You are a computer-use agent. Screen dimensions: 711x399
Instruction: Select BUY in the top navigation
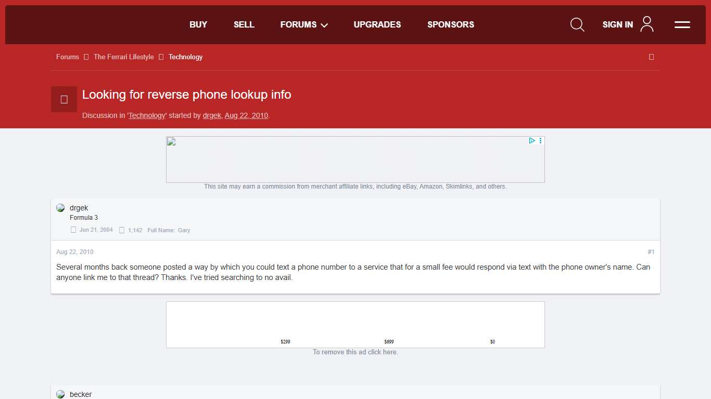pos(198,24)
